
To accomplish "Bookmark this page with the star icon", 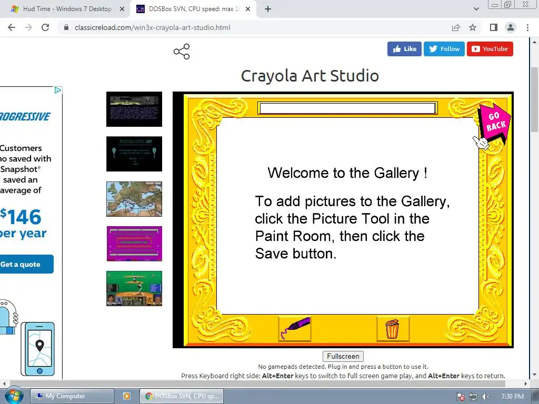I will 473,27.
